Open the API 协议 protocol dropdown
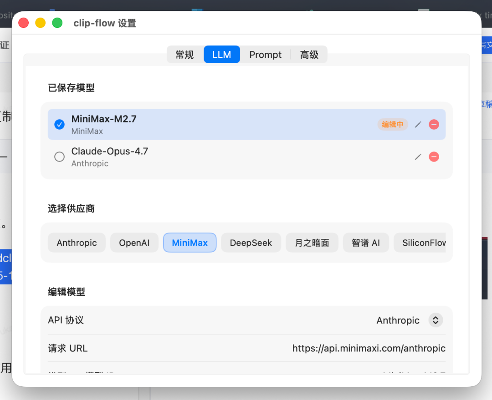 tap(436, 320)
